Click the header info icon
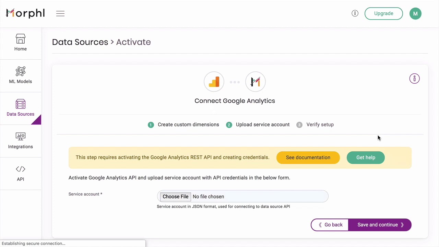The width and height of the screenshot is (439, 247). pos(355,13)
